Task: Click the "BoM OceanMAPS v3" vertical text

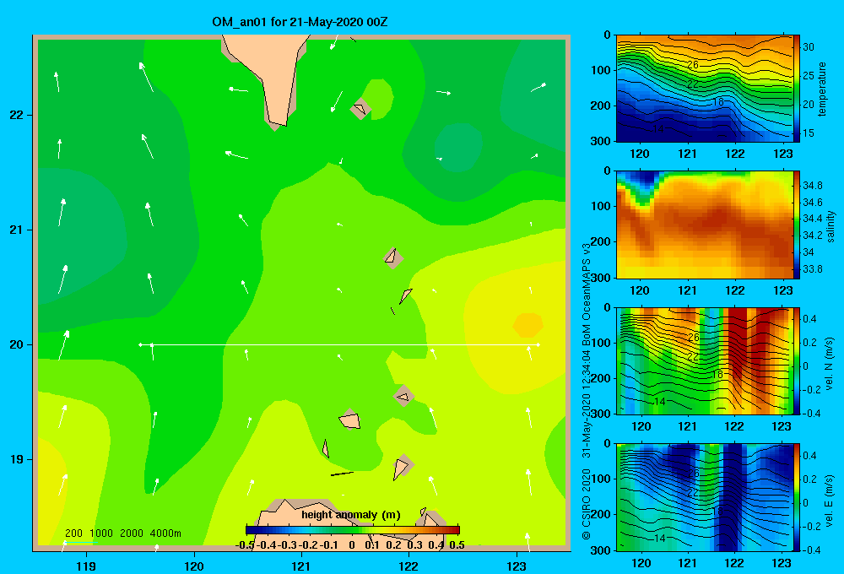Action: (x=587, y=294)
